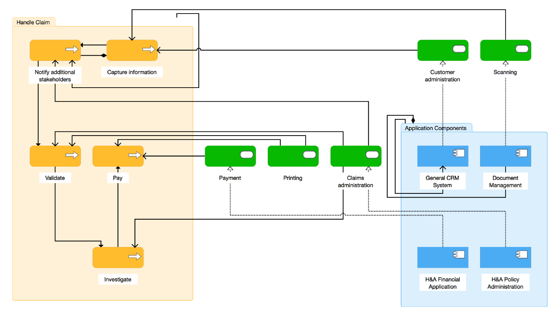Select the Application Components group tab label
Screen dimensions: 557x313
click(436, 128)
